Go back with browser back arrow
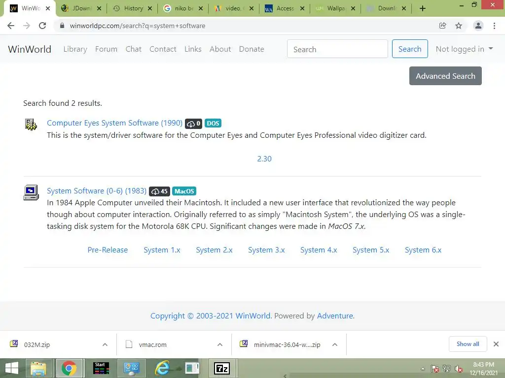The width and height of the screenshot is (505, 378). tap(11, 26)
